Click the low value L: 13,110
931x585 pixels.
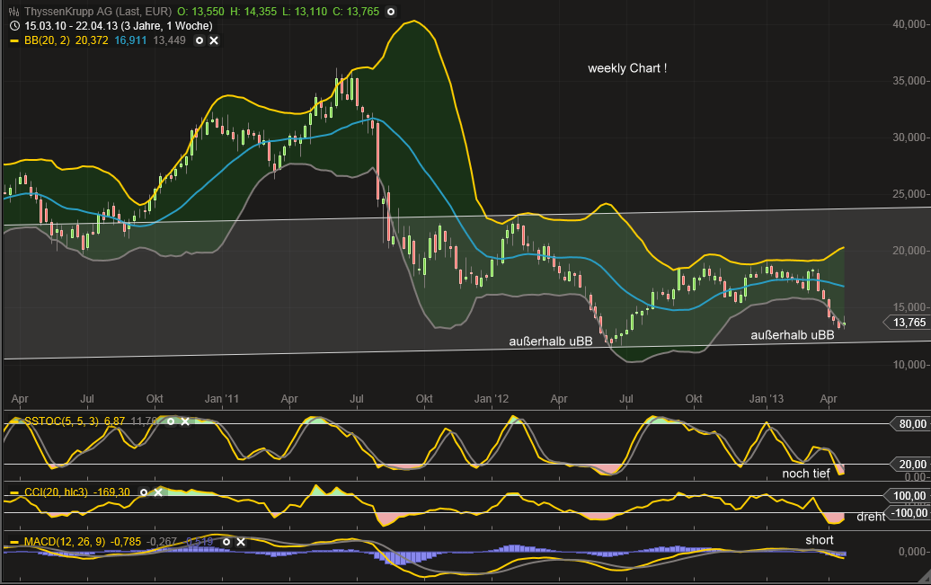tap(305, 12)
